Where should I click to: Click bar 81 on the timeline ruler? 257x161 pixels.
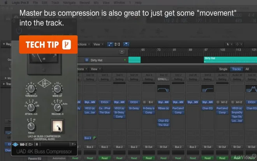click(174, 50)
